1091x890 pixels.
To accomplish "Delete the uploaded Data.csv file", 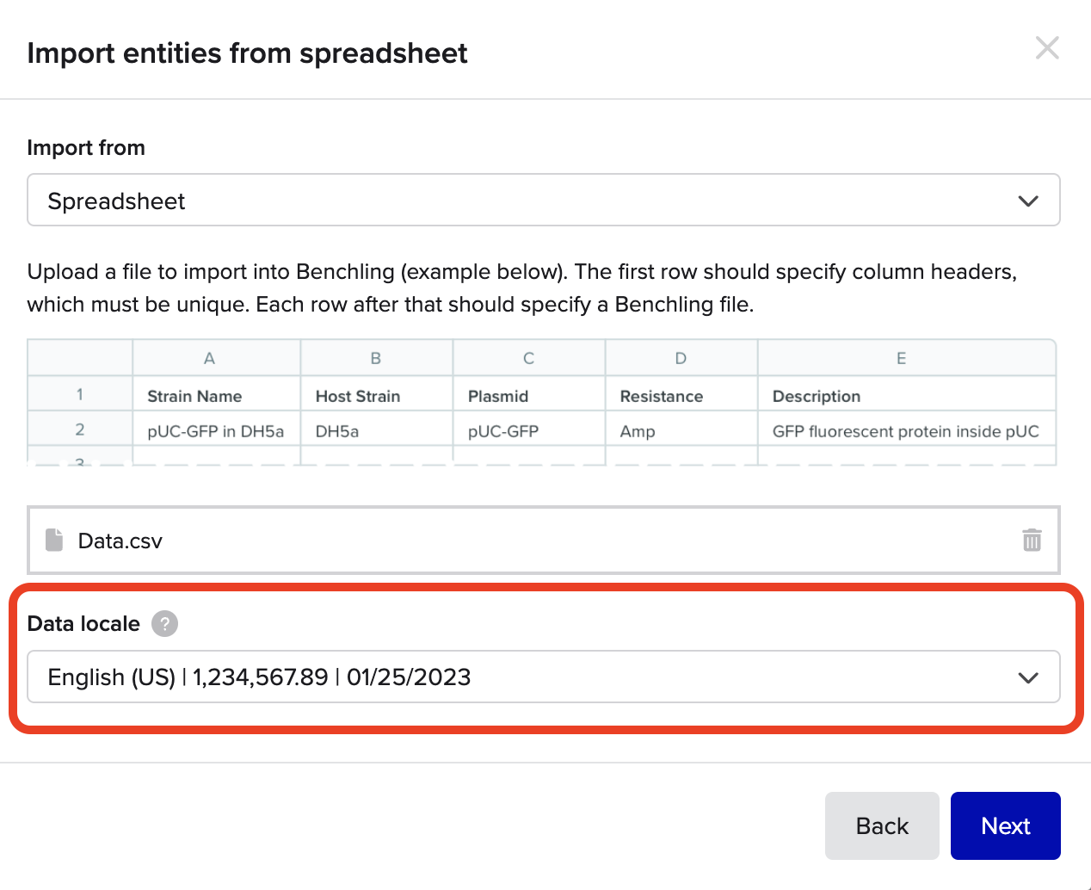I will click(x=1032, y=540).
